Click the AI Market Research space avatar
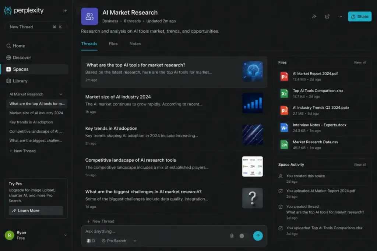The width and height of the screenshot is (377, 251). pos(89,16)
